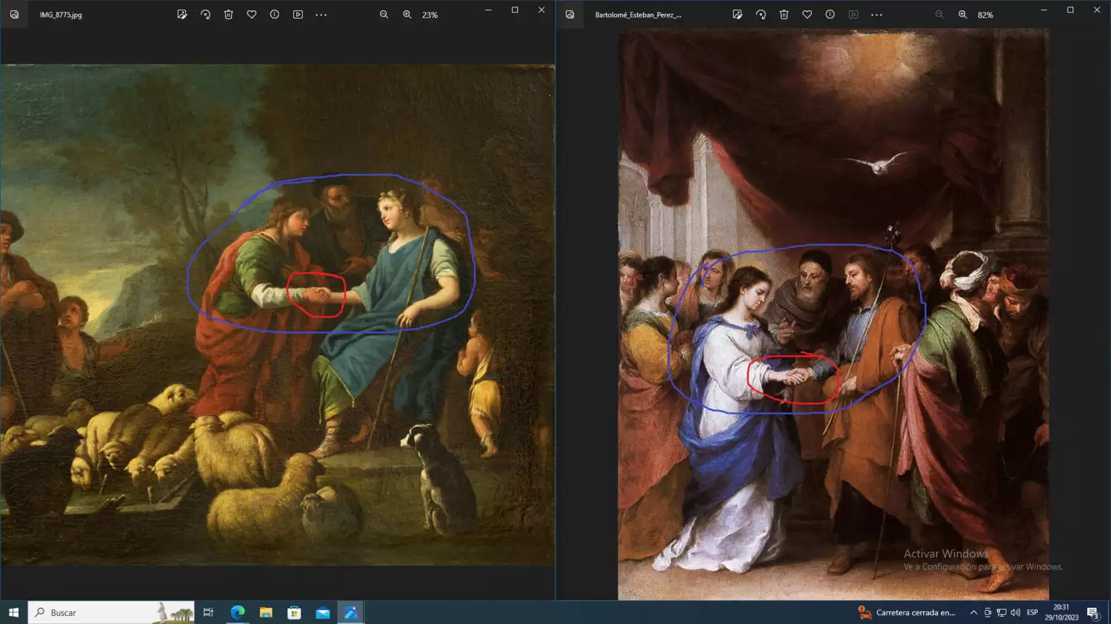Mark IMG_8775.jpg as a favorite
This screenshot has height=624, width=1111.
tap(252, 15)
